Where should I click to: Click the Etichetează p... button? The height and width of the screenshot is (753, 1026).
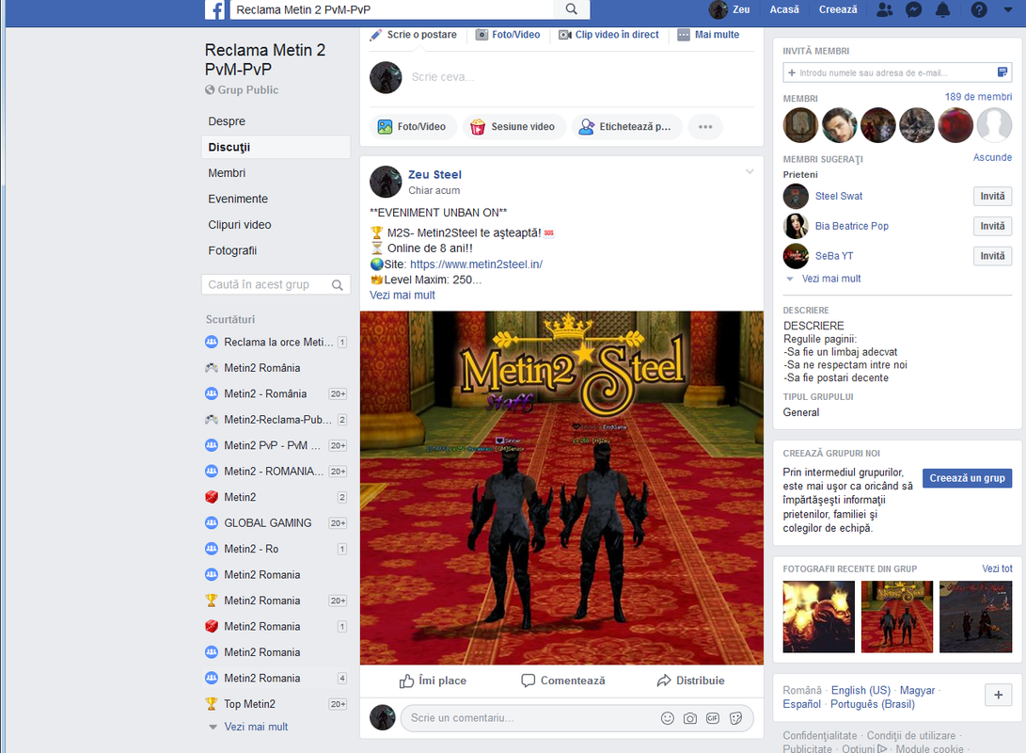tap(627, 126)
